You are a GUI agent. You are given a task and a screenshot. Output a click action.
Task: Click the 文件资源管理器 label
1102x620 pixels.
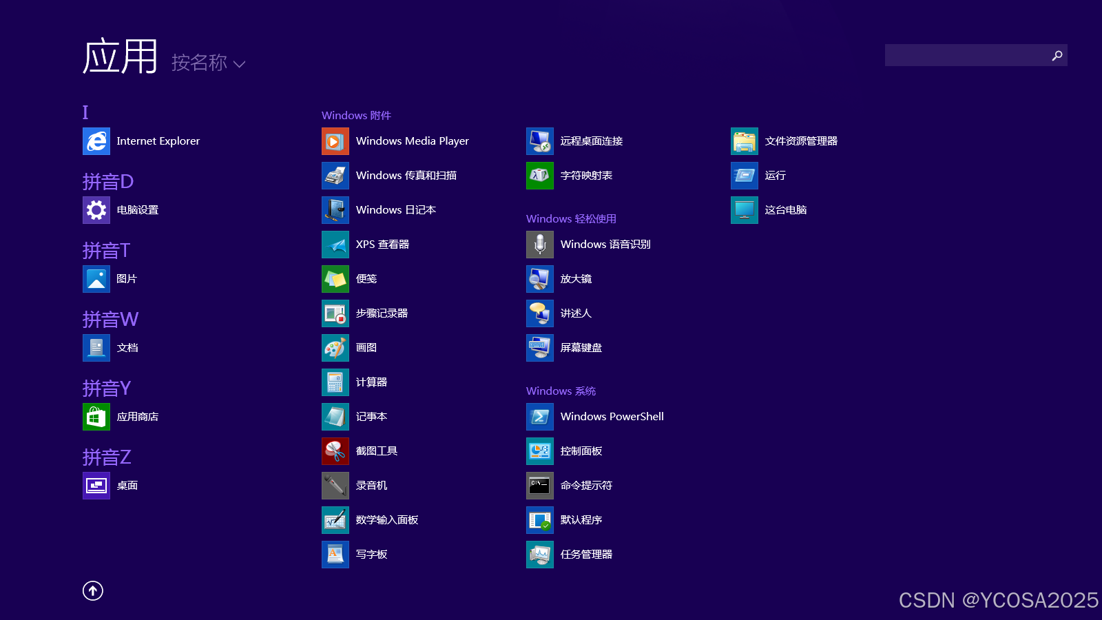tap(801, 141)
